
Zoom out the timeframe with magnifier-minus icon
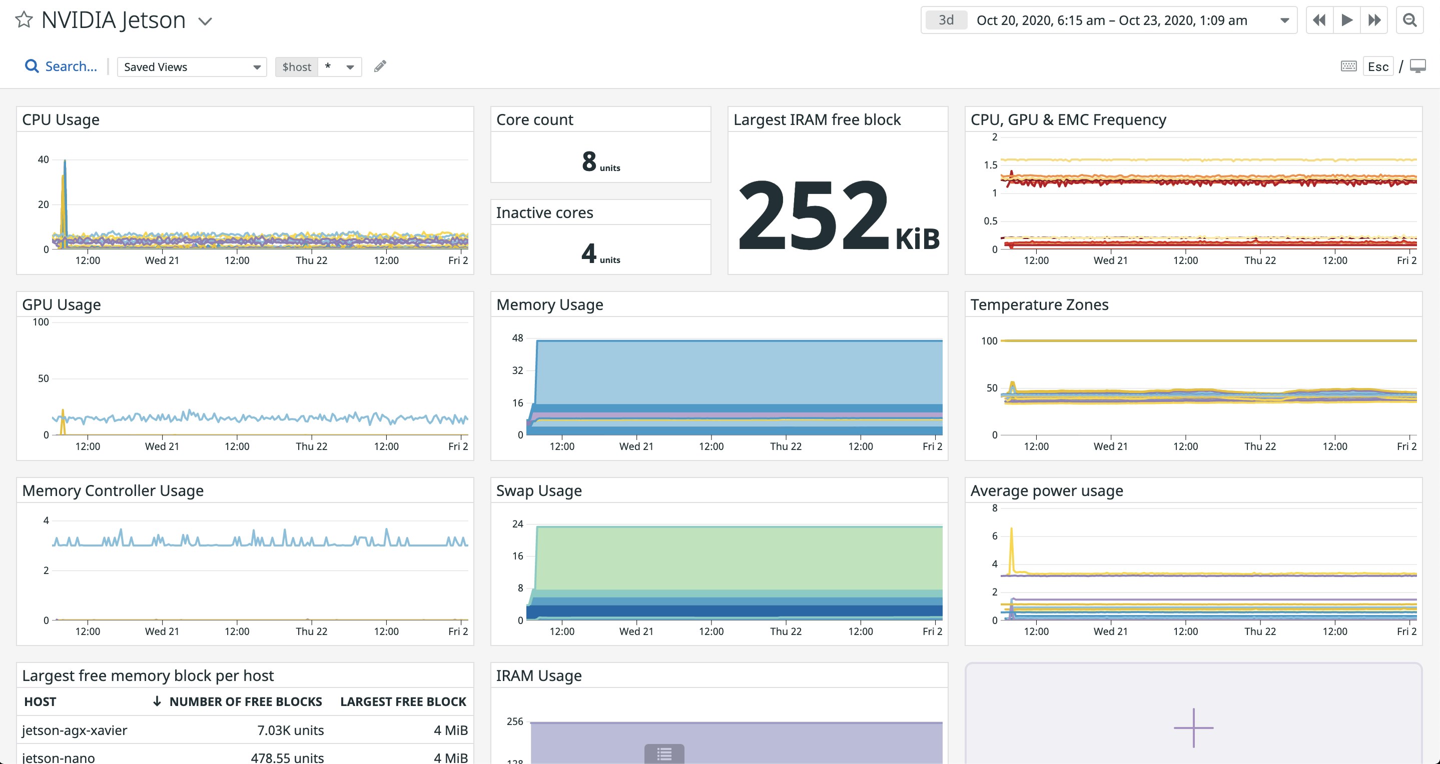pos(1409,19)
